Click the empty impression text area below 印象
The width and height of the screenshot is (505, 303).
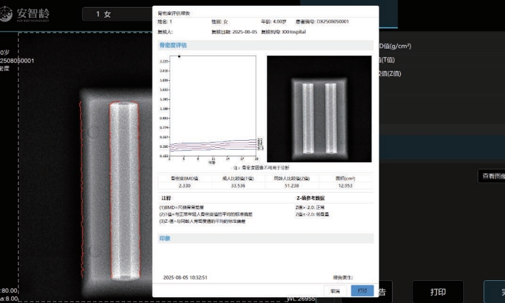(265, 258)
